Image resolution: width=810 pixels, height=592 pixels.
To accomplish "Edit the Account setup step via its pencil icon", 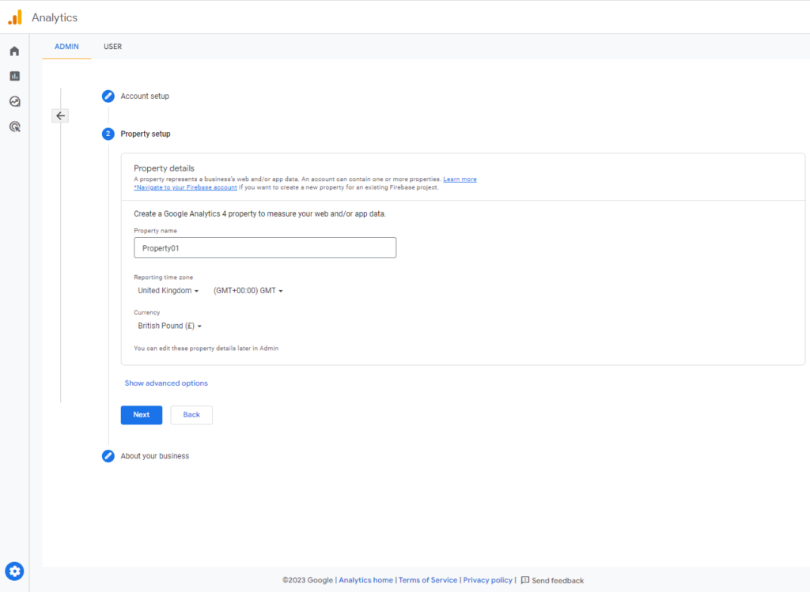I will point(108,96).
